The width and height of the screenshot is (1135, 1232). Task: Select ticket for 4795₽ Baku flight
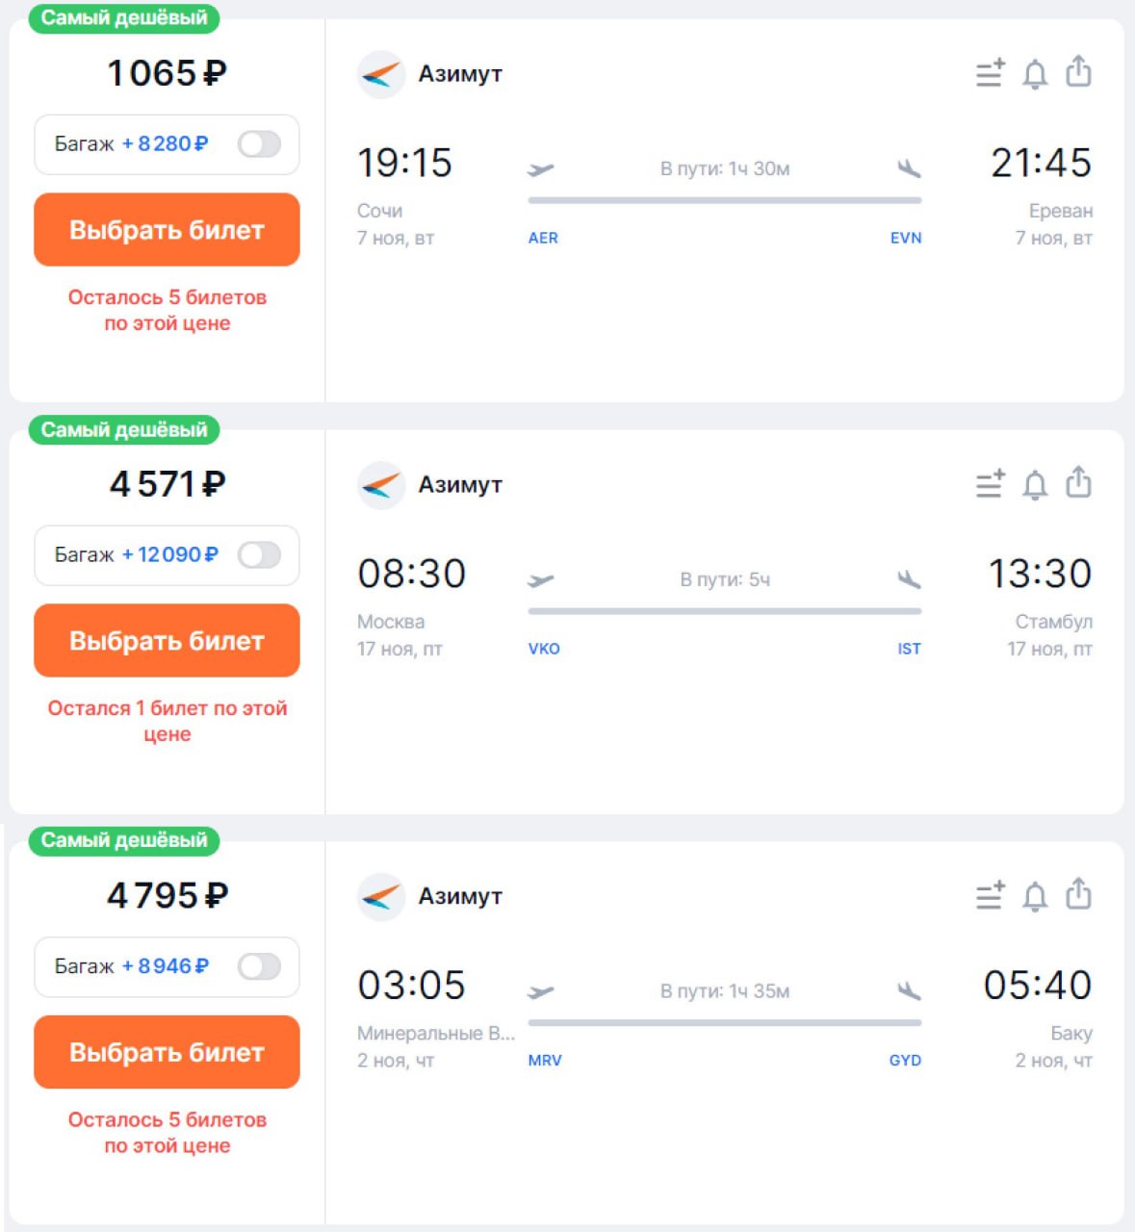(167, 1052)
